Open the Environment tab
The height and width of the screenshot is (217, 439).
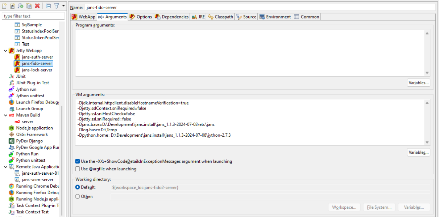point(275,17)
